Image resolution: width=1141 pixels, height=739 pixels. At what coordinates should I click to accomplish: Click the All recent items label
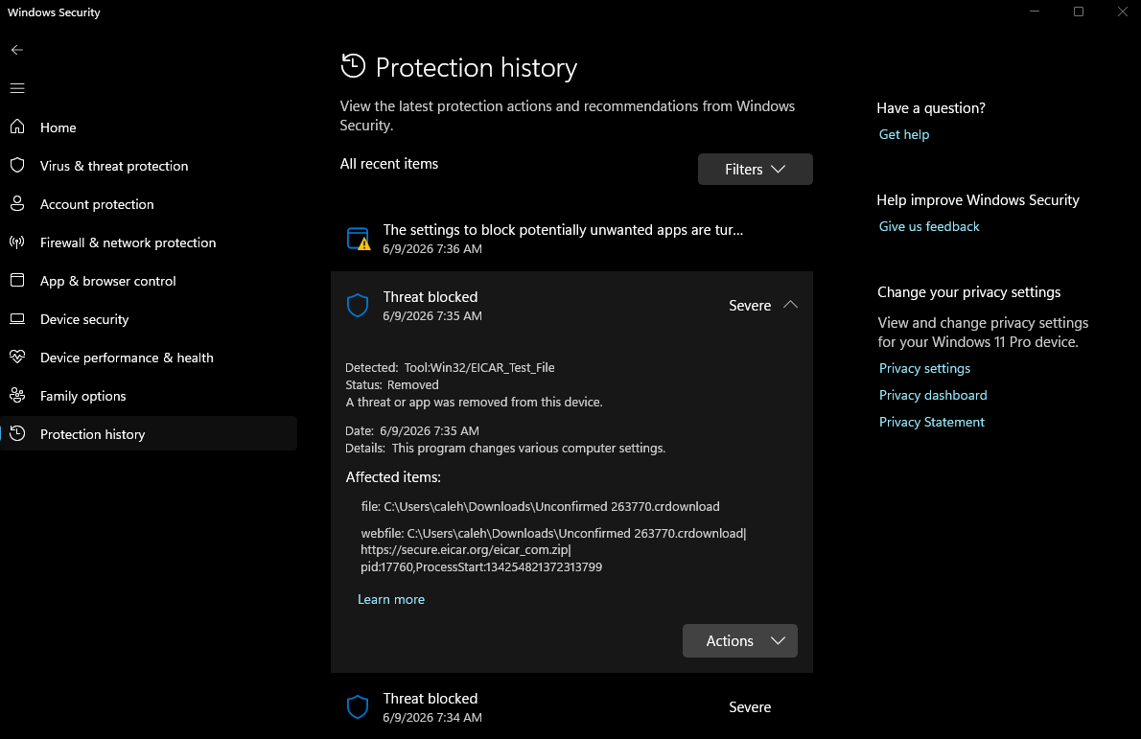388,164
